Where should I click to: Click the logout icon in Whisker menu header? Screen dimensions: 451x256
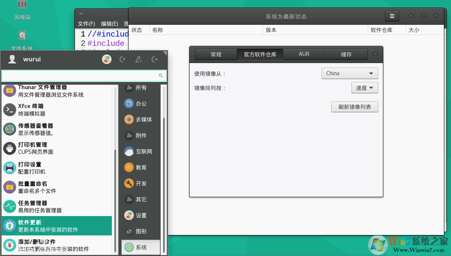[x=155, y=59]
